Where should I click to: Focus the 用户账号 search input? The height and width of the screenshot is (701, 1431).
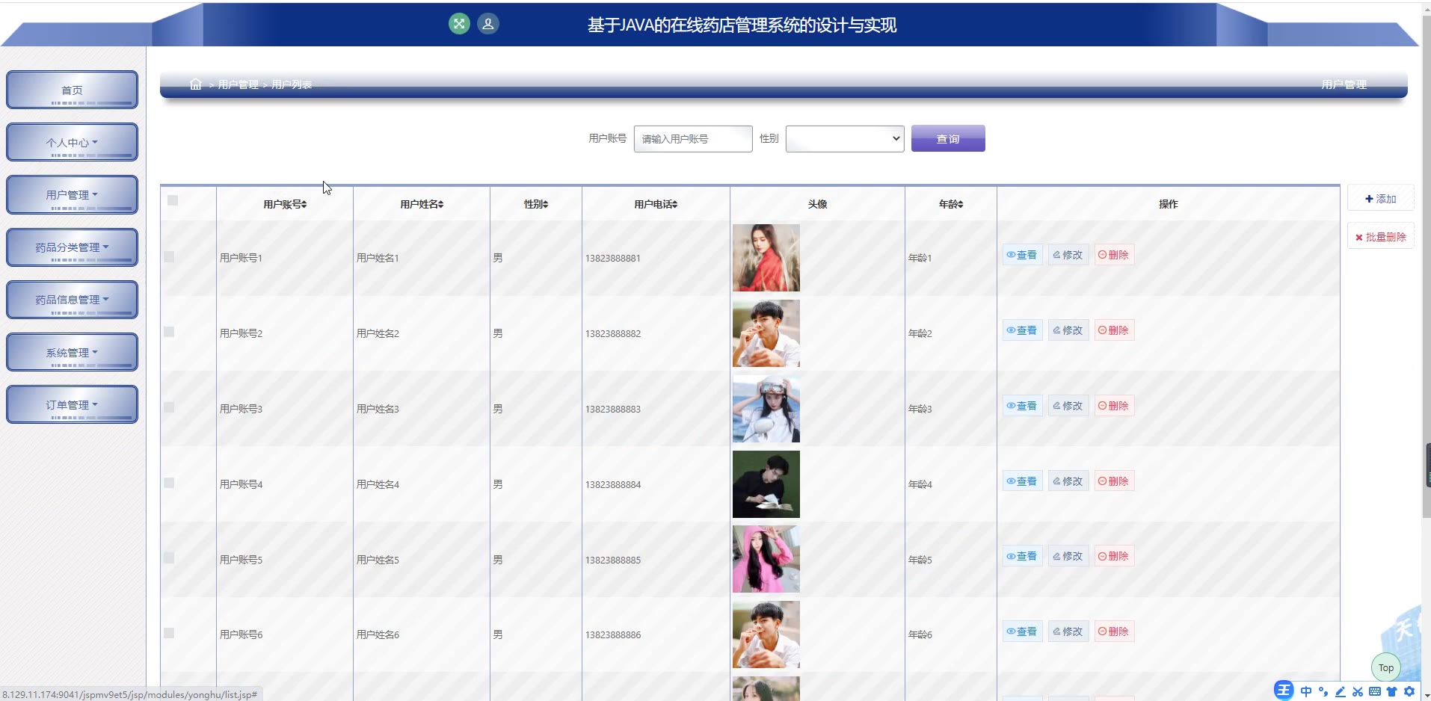tap(693, 138)
